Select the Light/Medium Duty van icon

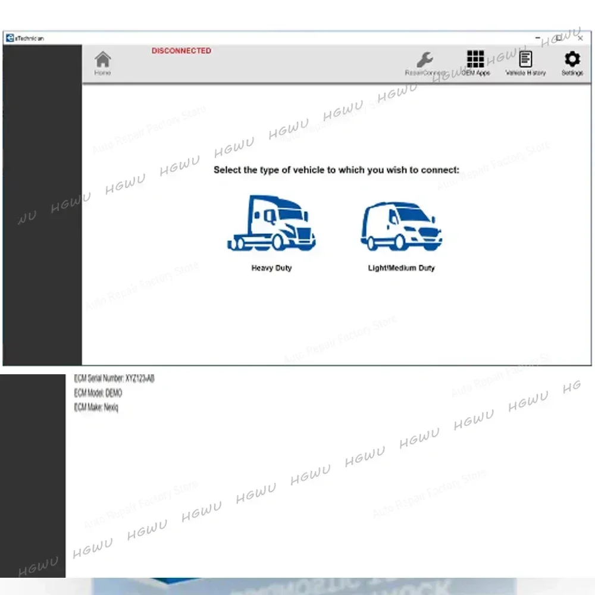[x=401, y=225]
